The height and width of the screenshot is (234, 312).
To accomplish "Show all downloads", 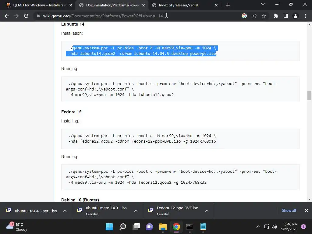I will 289,211.
